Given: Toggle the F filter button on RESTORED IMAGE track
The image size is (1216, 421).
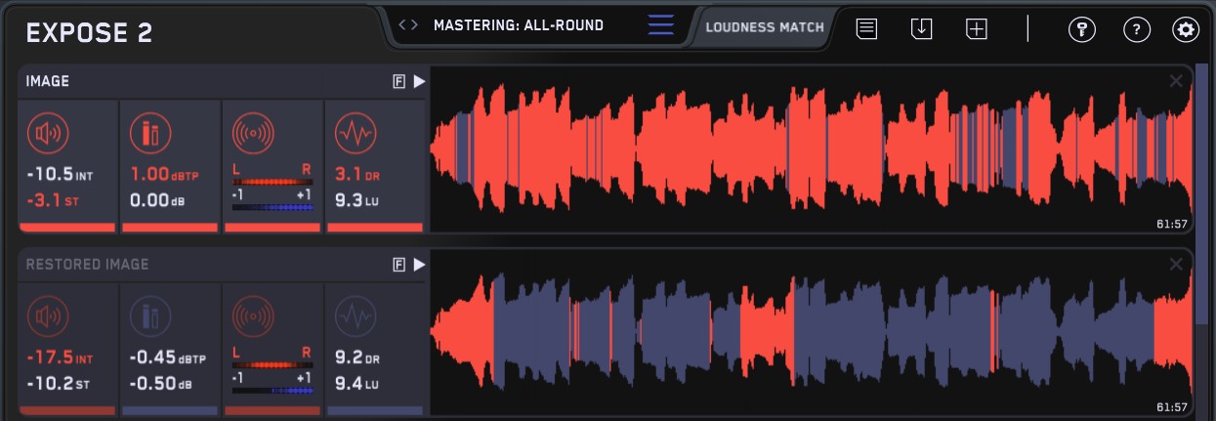Looking at the screenshot, I should click(x=398, y=265).
